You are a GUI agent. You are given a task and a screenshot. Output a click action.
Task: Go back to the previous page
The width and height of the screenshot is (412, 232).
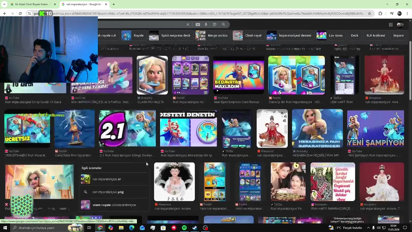pos(5,14)
